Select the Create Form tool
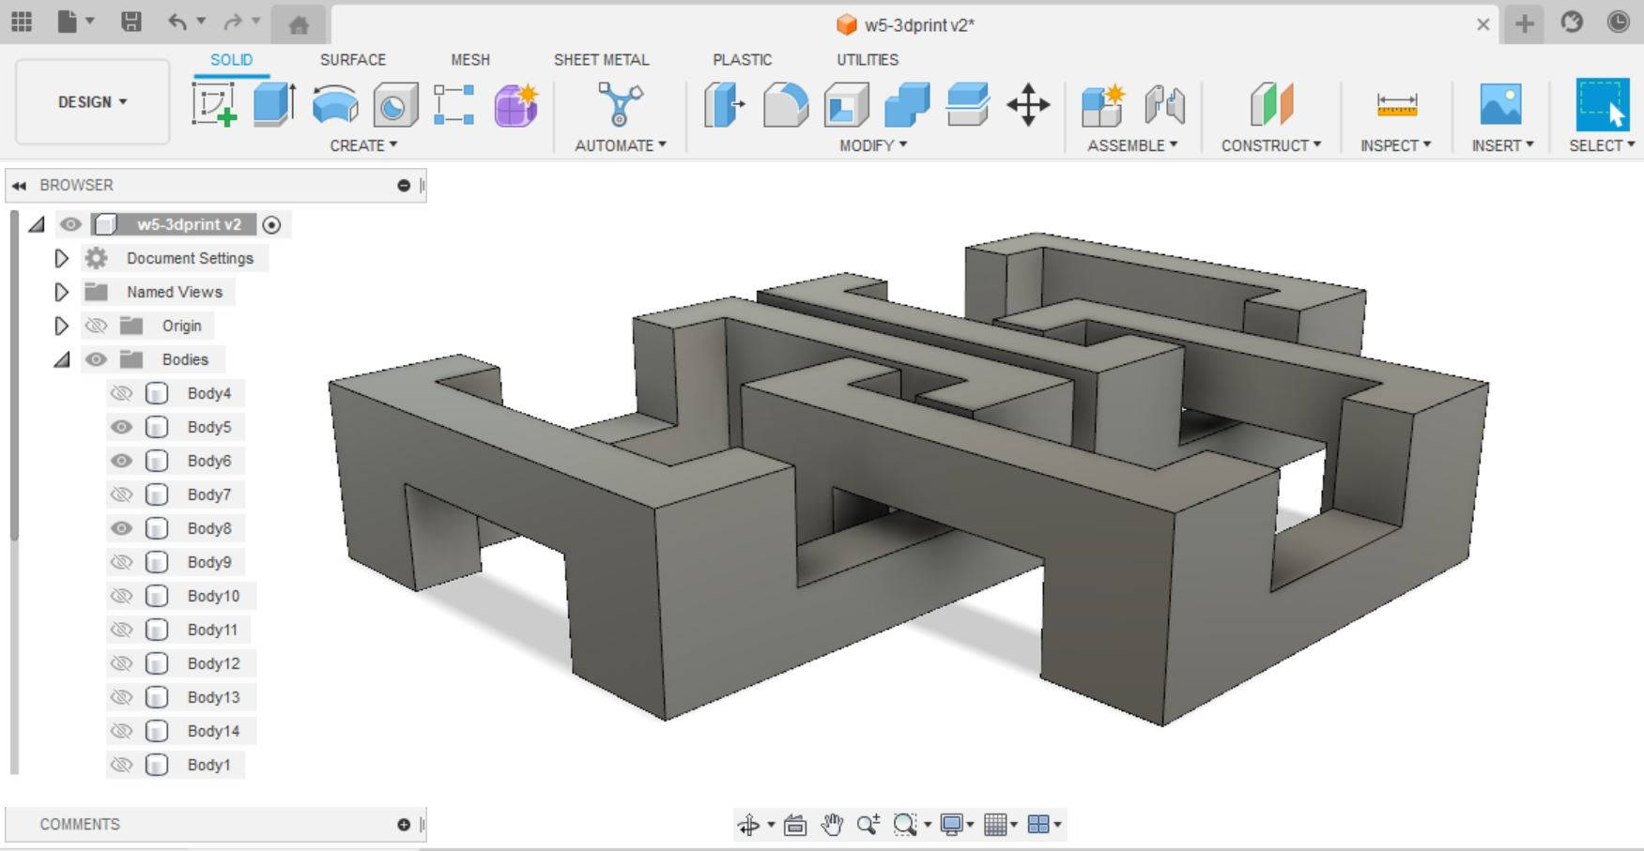This screenshot has width=1644, height=851. point(515,103)
